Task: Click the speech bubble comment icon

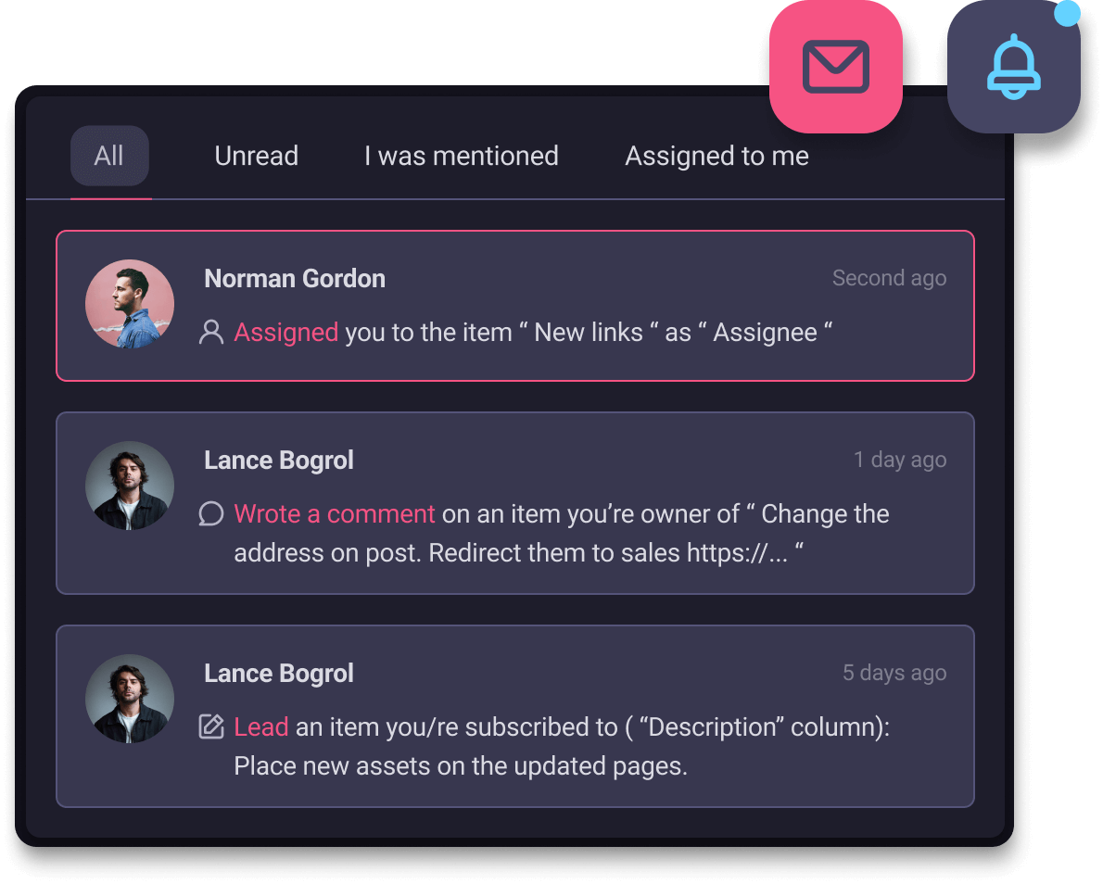Action: click(x=211, y=513)
